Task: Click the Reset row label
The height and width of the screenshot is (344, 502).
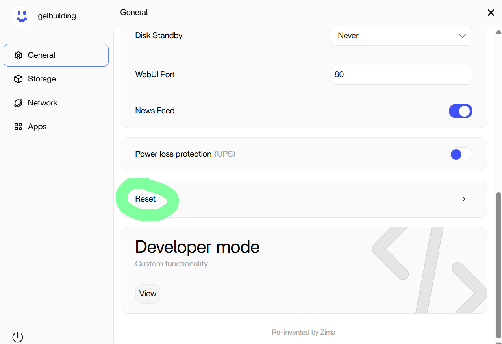Action: point(145,199)
